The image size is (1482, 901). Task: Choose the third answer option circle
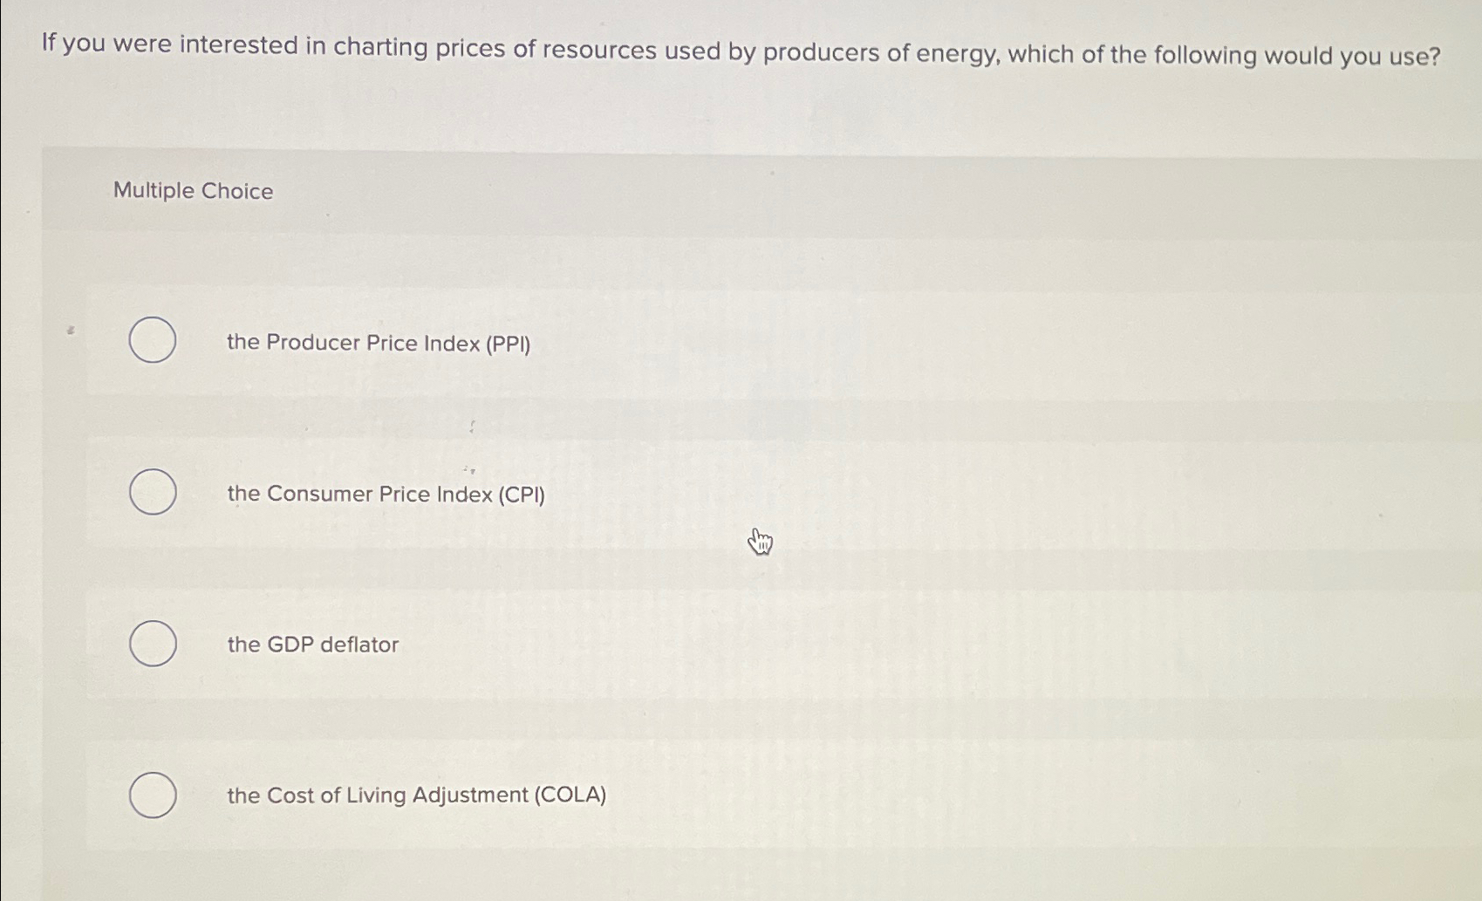pos(152,644)
